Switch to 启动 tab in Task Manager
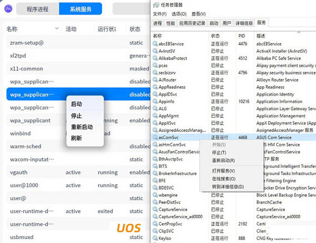Screen dimensions: 316x243 (x=213, y=23)
